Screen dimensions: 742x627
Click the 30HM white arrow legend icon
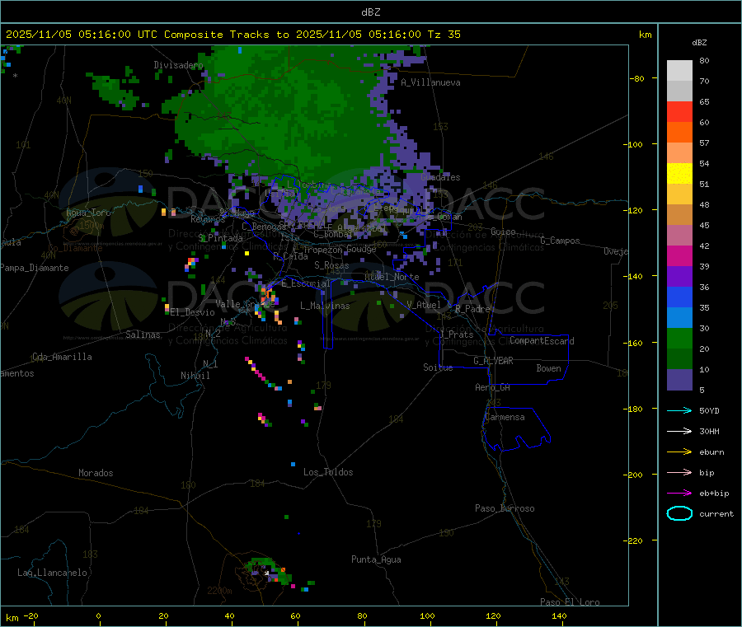coord(679,431)
